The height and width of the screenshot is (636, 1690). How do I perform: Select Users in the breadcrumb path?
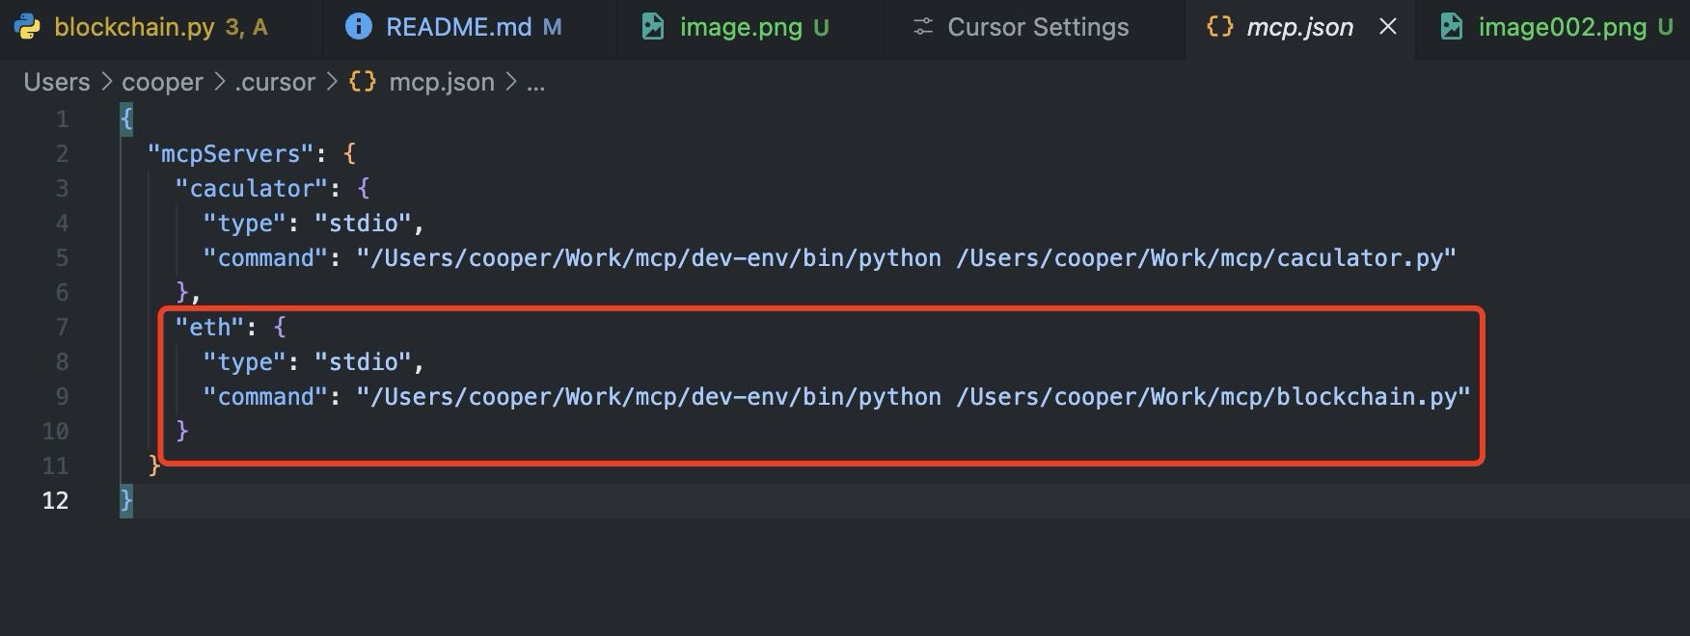coord(57,82)
